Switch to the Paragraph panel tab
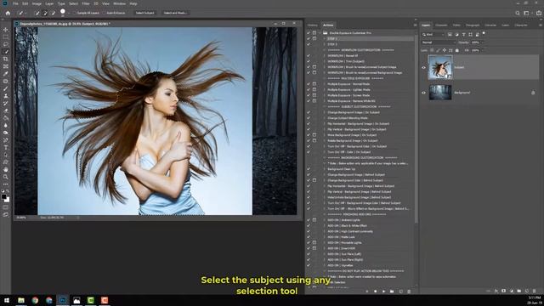 (473, 25)
